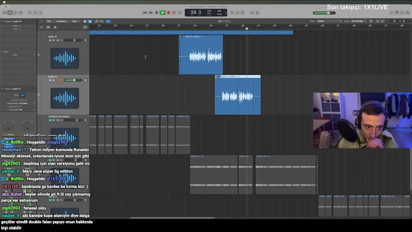
Task: Show Flex button in Tracks menu bar
Action: tap(102, 21)
